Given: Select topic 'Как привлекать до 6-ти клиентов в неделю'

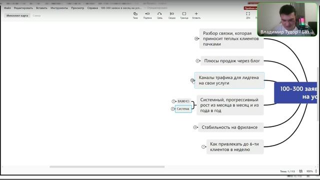Looking at the screenshot, I should [235, 146].
